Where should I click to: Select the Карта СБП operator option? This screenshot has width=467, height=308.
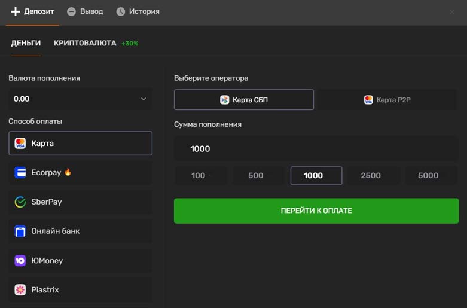[x=244, y=100]
